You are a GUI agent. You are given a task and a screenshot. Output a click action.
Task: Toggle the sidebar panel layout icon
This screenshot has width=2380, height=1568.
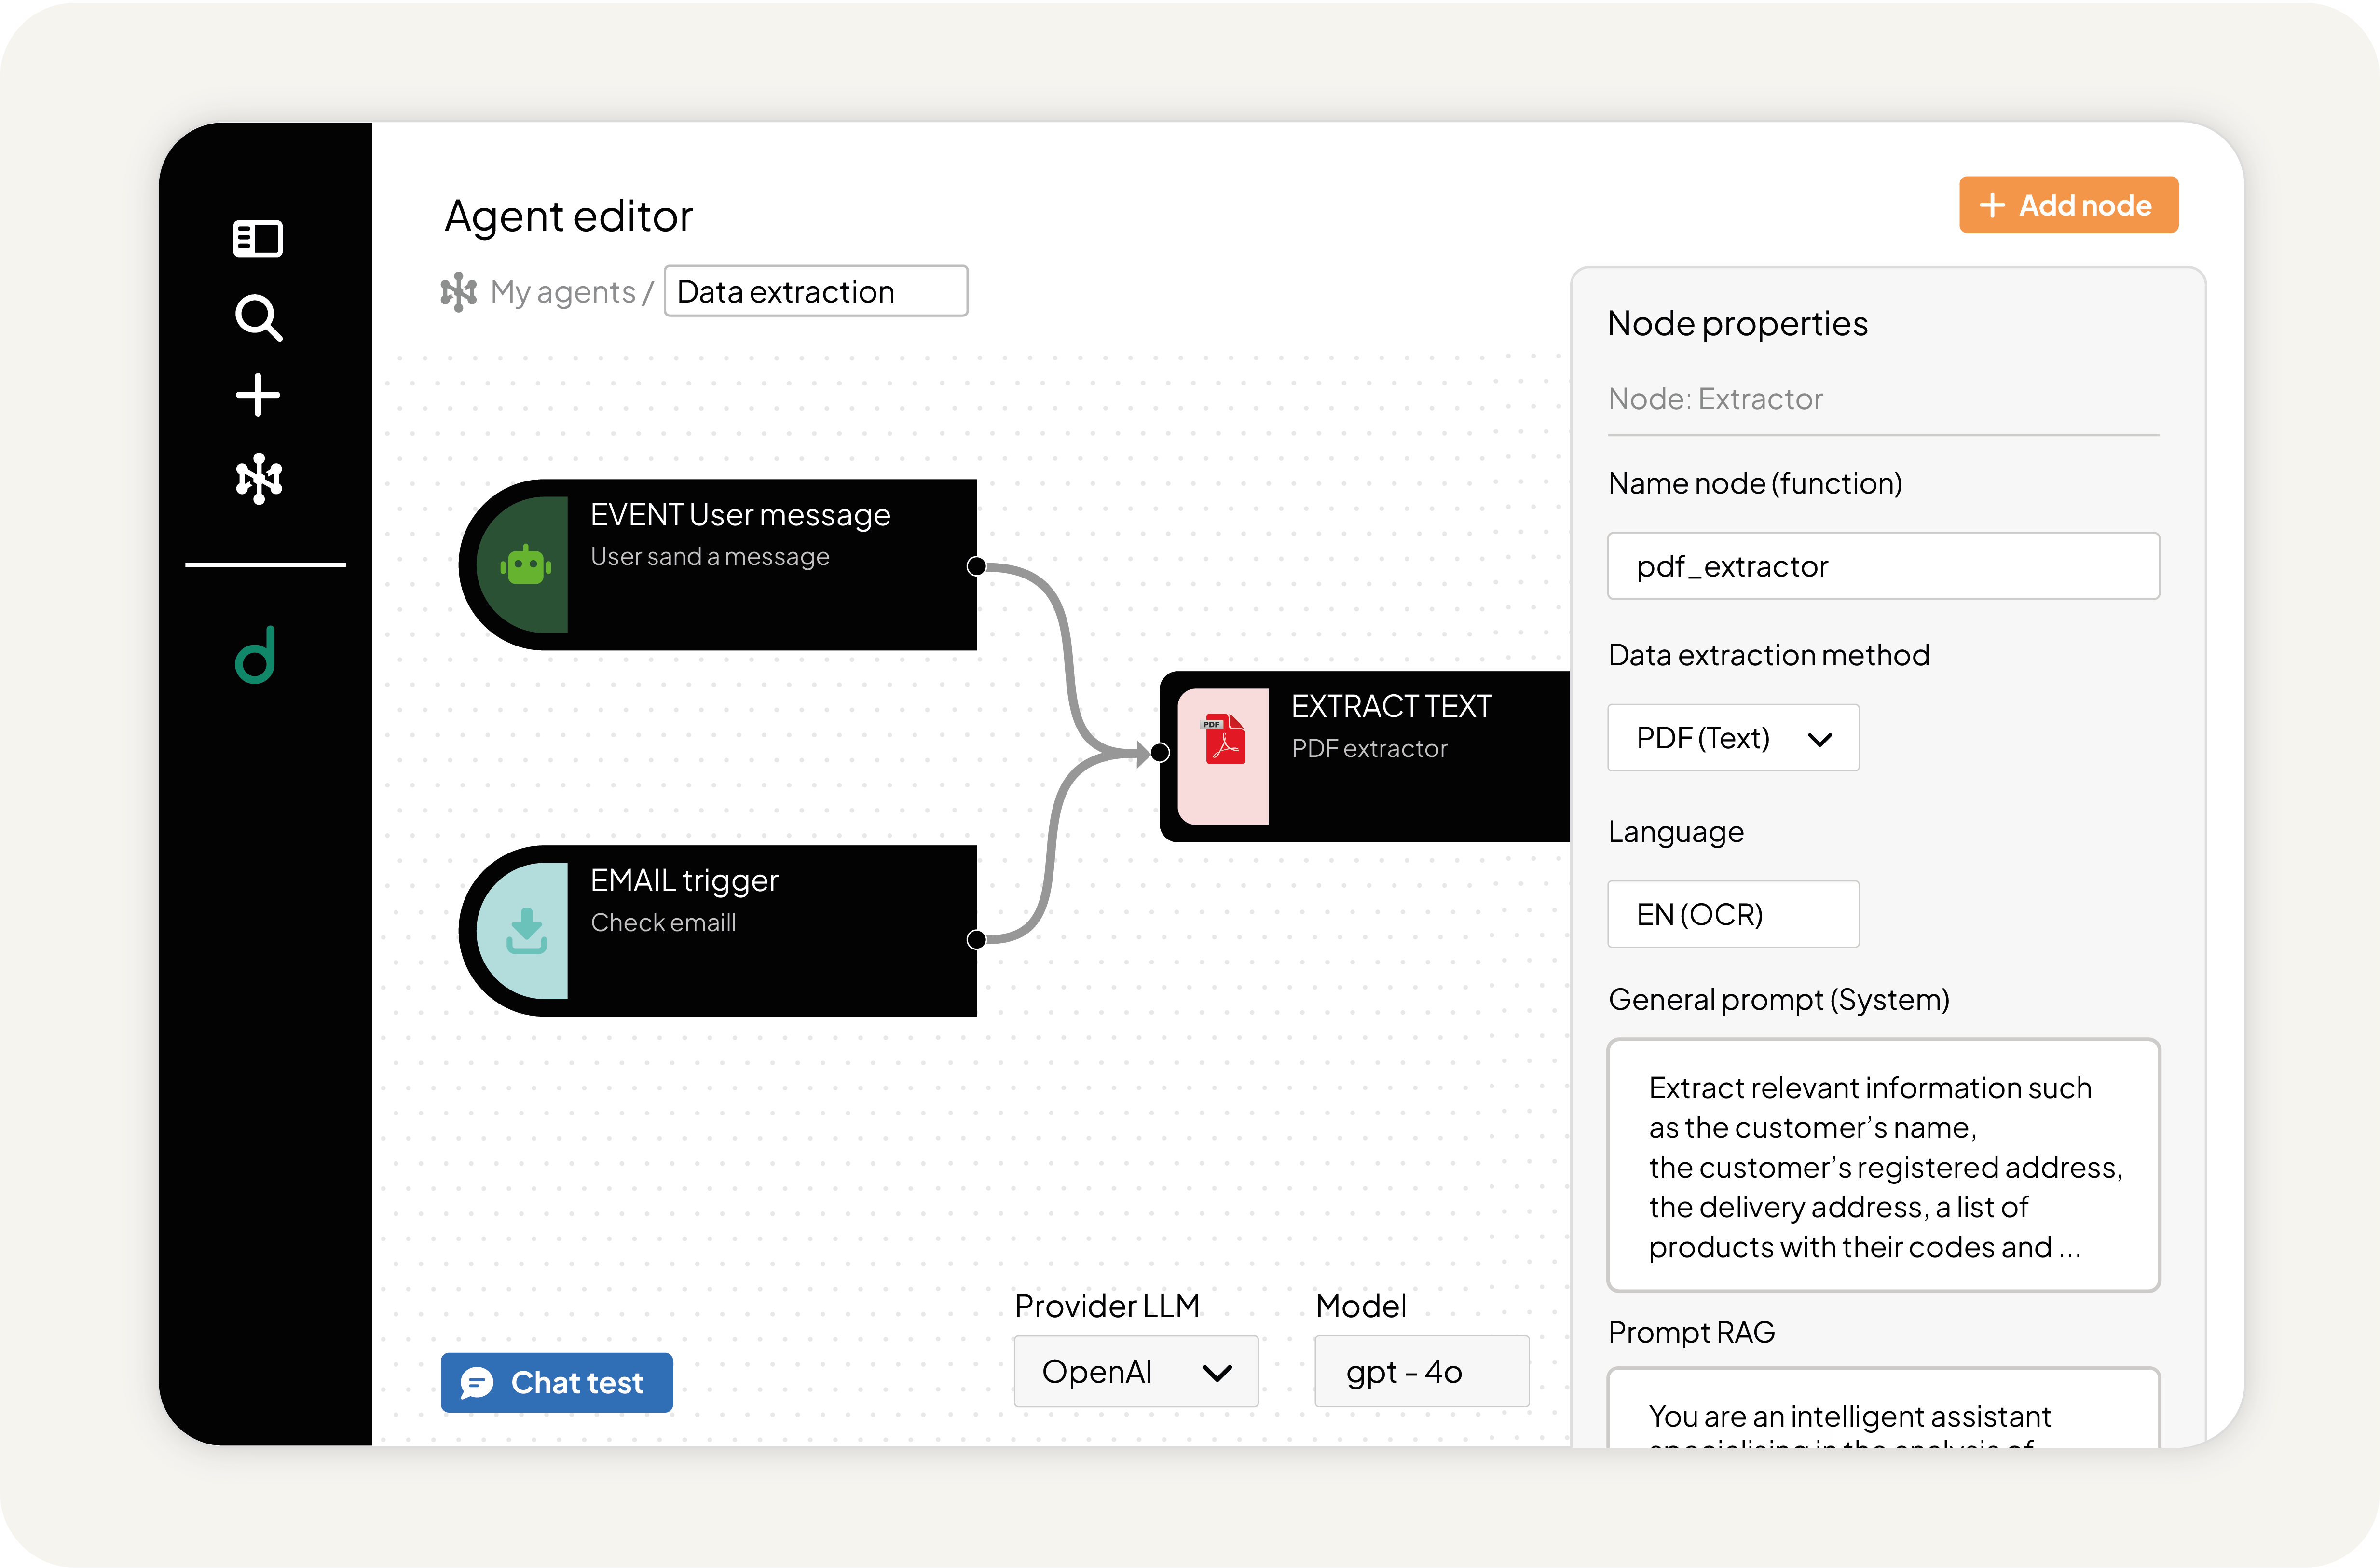pos(258,238)
